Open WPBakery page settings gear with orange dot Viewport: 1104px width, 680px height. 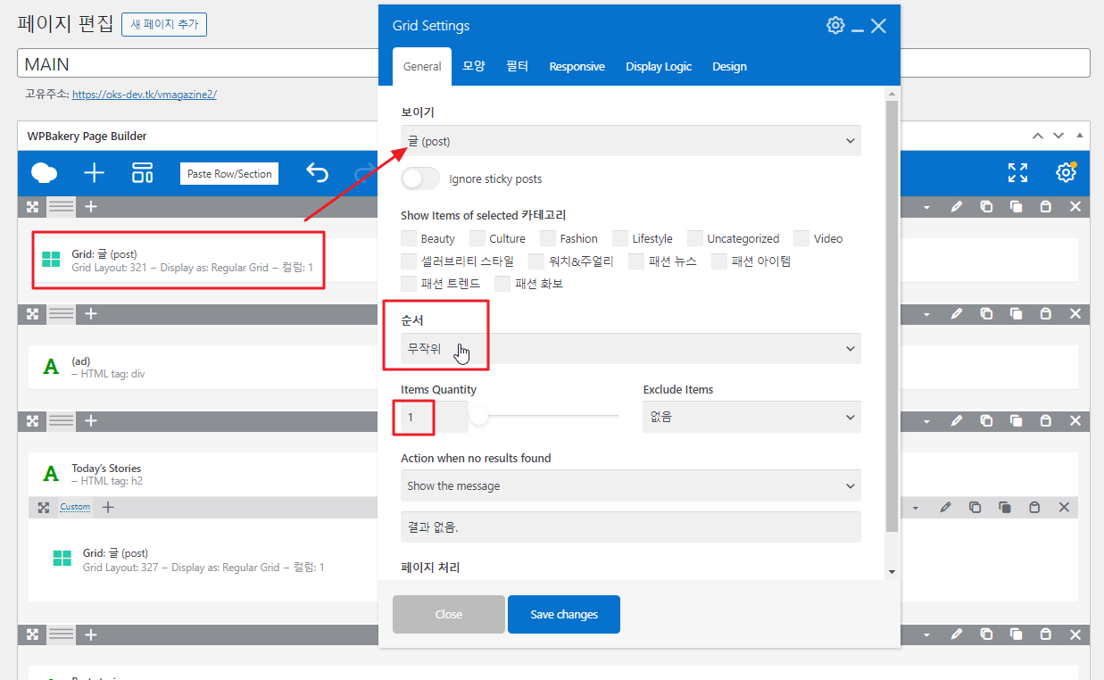(x=1066, y=173)
